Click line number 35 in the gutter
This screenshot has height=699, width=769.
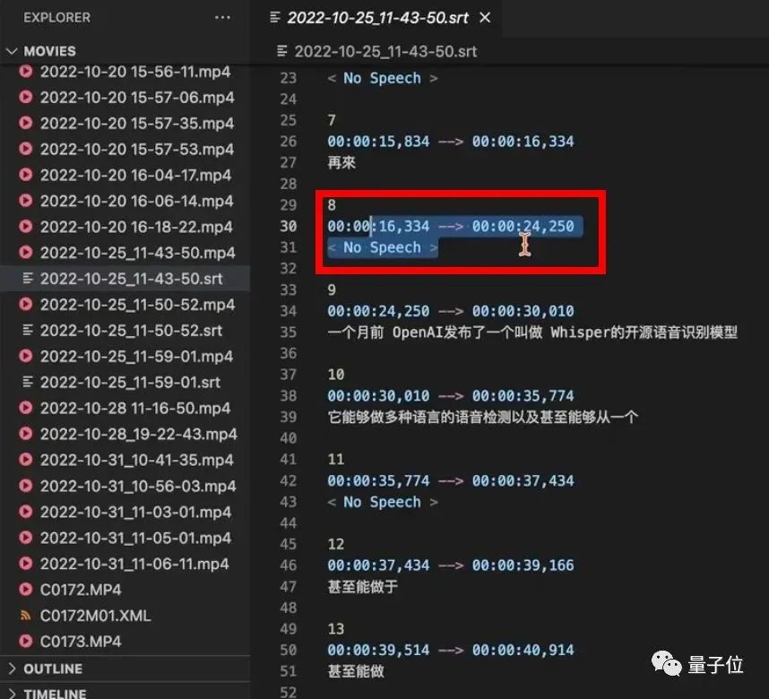(x=289, y=332)
